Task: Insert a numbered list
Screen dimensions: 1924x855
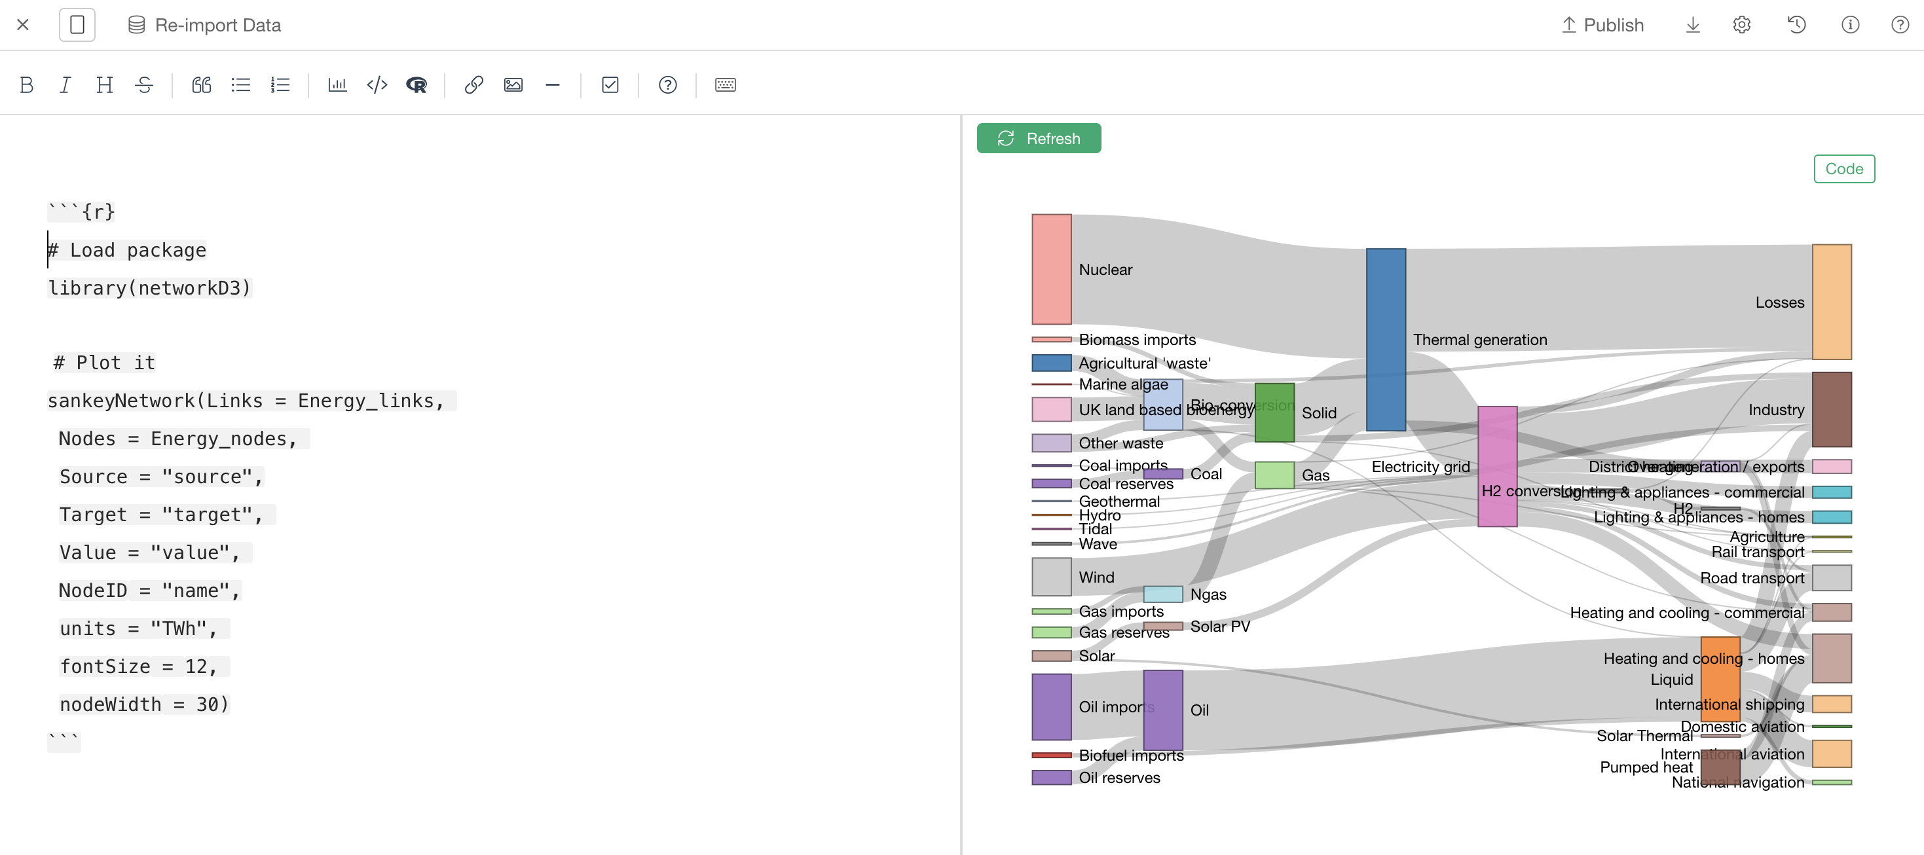Action: [x=280, y=84]
